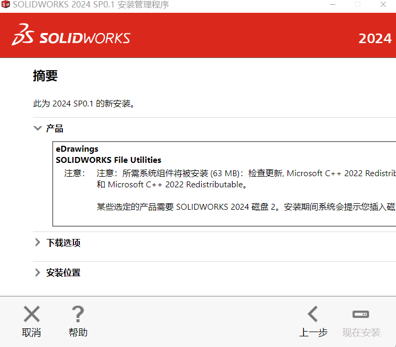The width and height of the screenshot is (396, 347).
Task: Click the 产品 section heading
Action: tap(55, 129)
